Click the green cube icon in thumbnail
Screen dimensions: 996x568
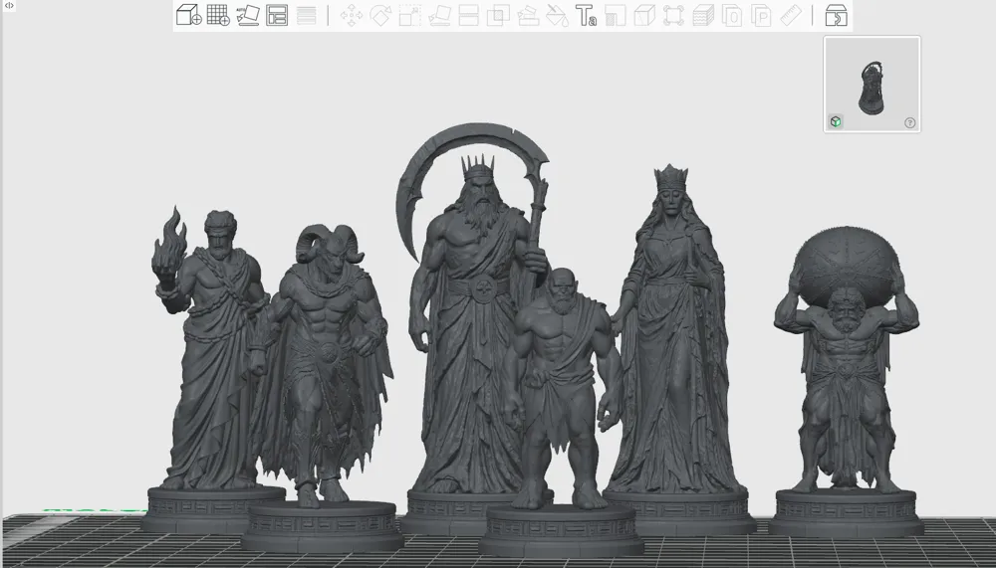[x=836, y=121]
